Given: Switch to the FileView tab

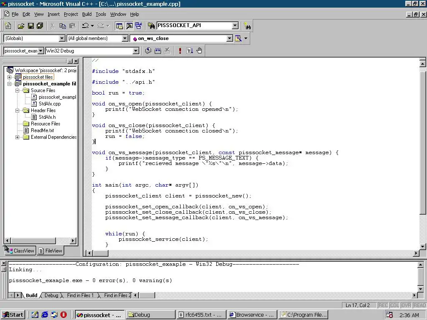Looking at the screenshot, I should [x=50, y=250].
